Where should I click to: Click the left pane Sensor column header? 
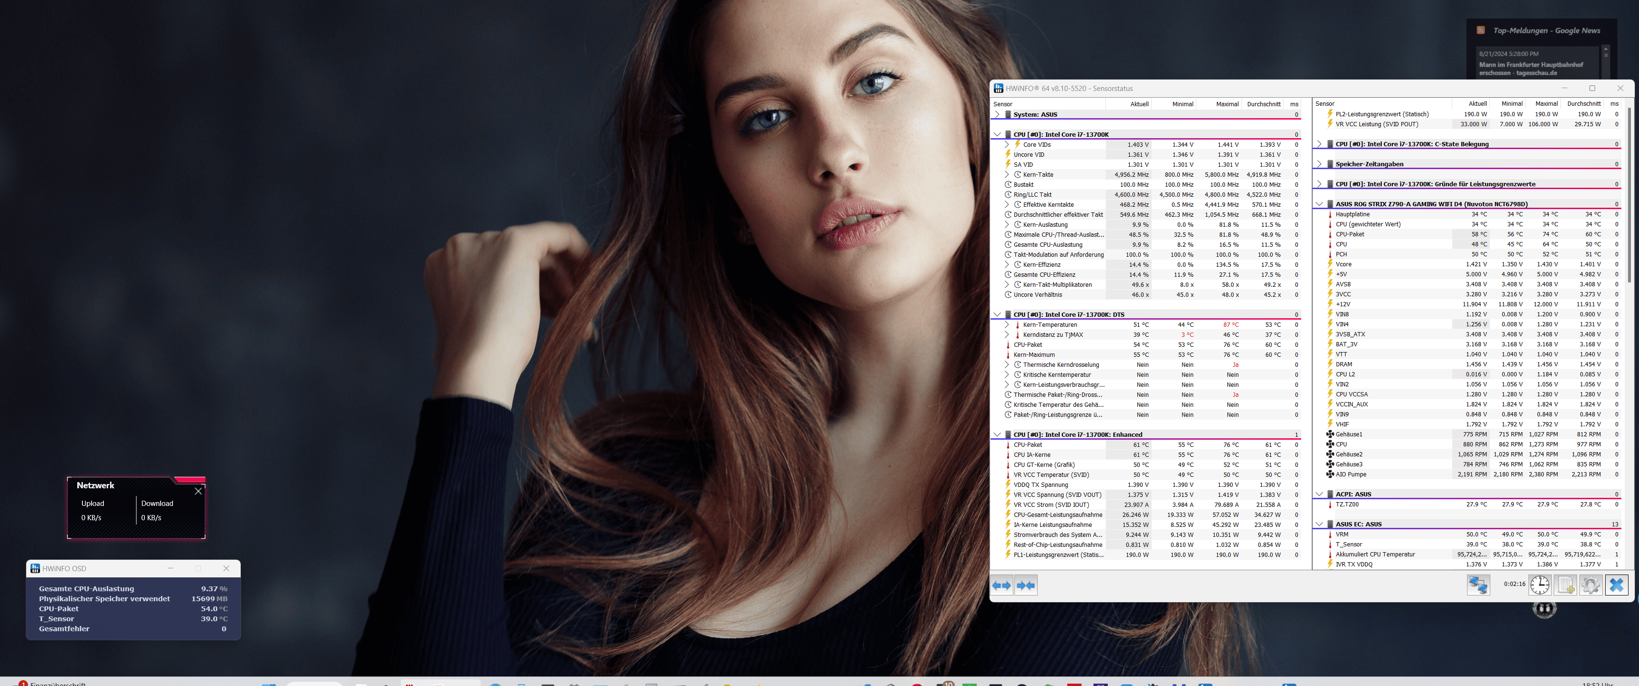[x=1049, y=104]
